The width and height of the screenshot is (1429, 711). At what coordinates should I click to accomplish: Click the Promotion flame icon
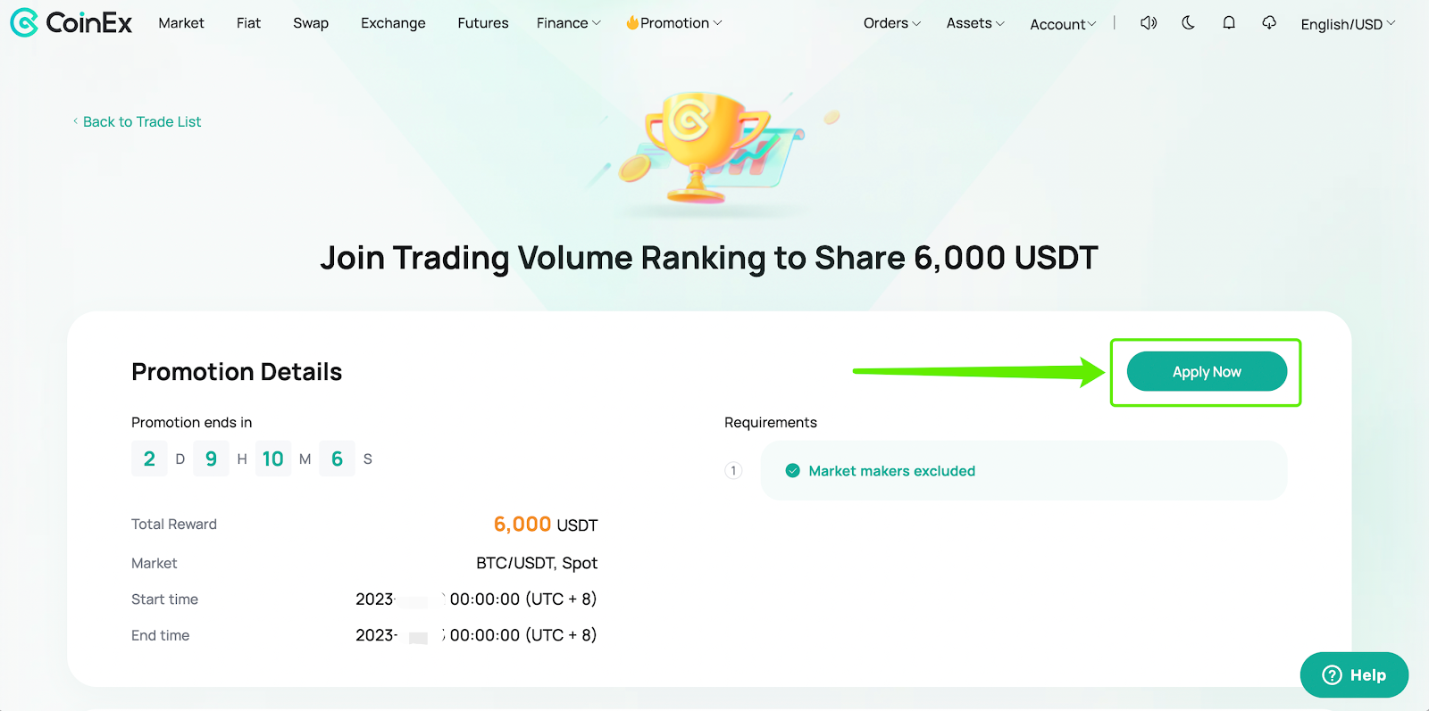[x=632, y=23]
